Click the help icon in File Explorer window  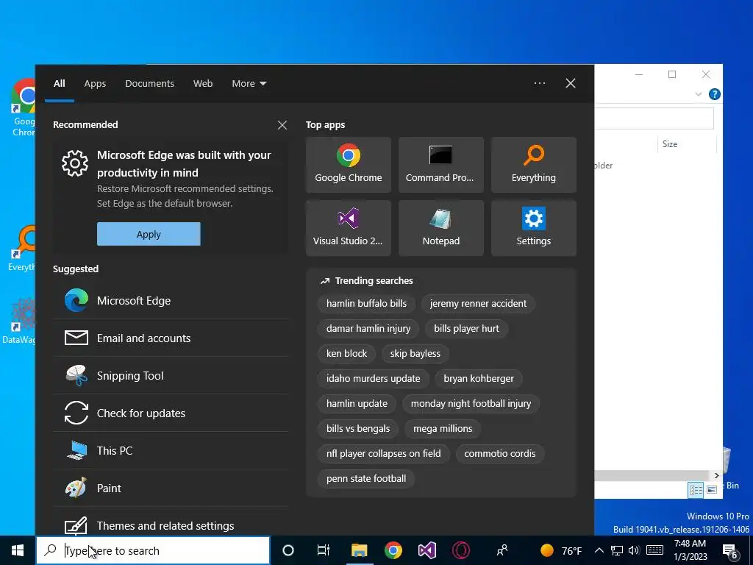(714, 94)
